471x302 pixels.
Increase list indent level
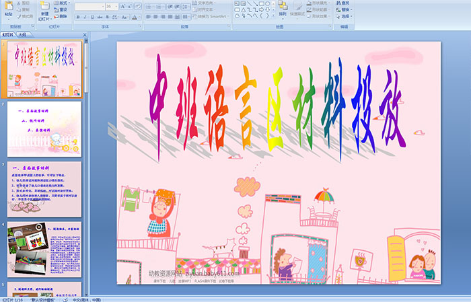177,6
